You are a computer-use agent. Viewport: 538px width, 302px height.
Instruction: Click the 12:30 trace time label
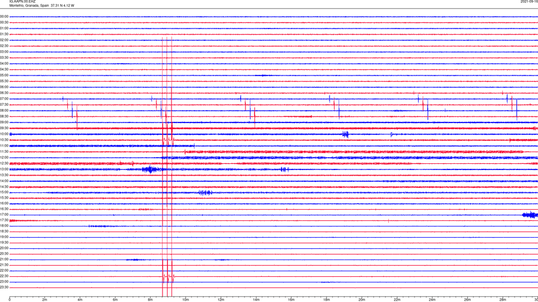pos(4,163)
